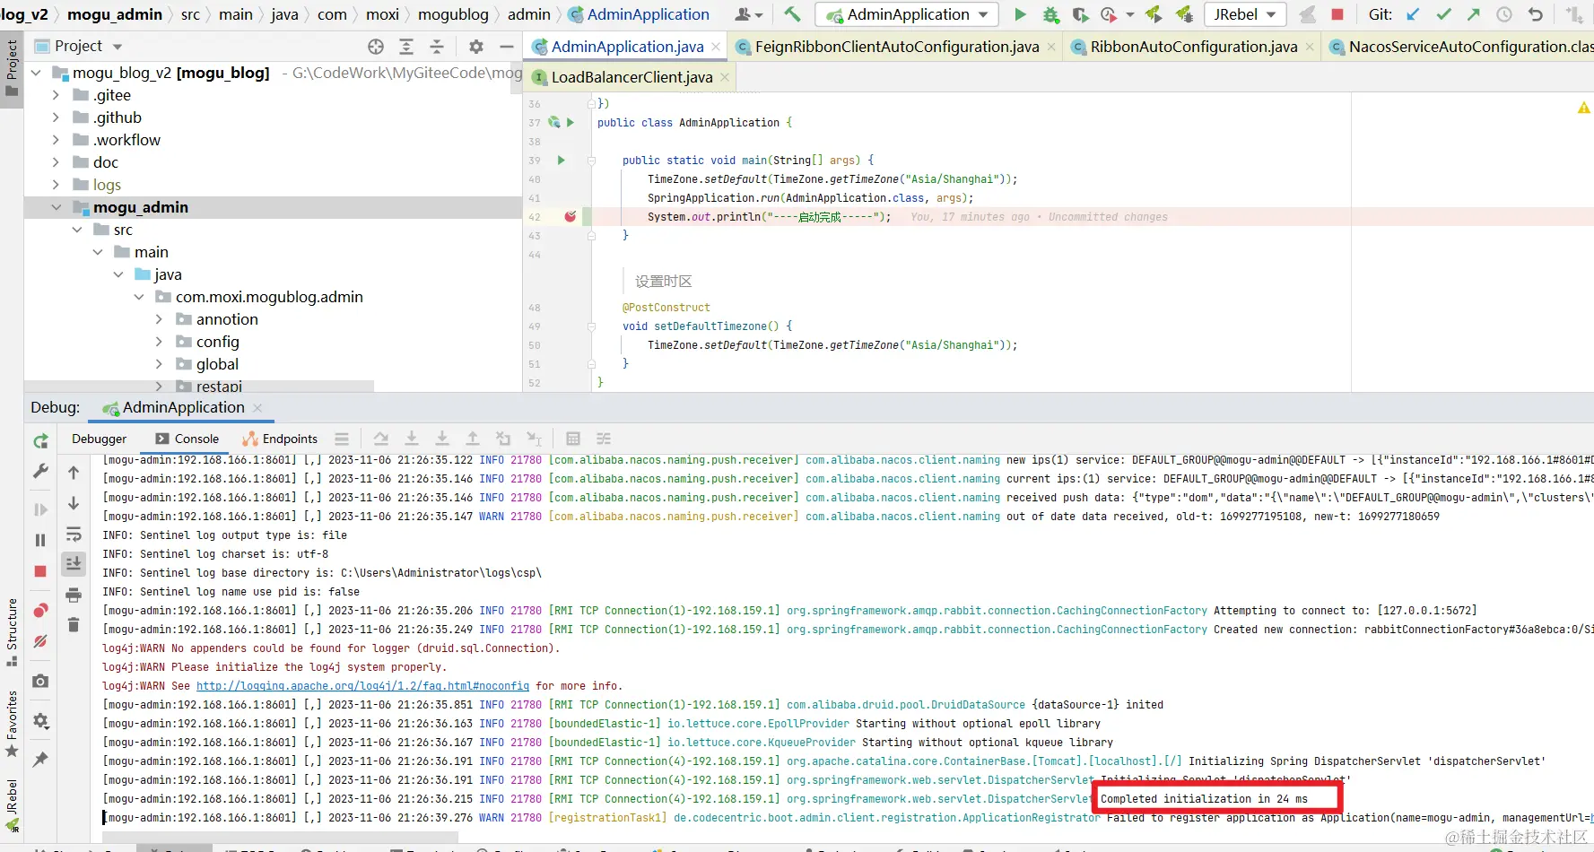1594x852 pixels.
Task: Push commits with the Git up-right arrow
Action: pos(1474,14)
